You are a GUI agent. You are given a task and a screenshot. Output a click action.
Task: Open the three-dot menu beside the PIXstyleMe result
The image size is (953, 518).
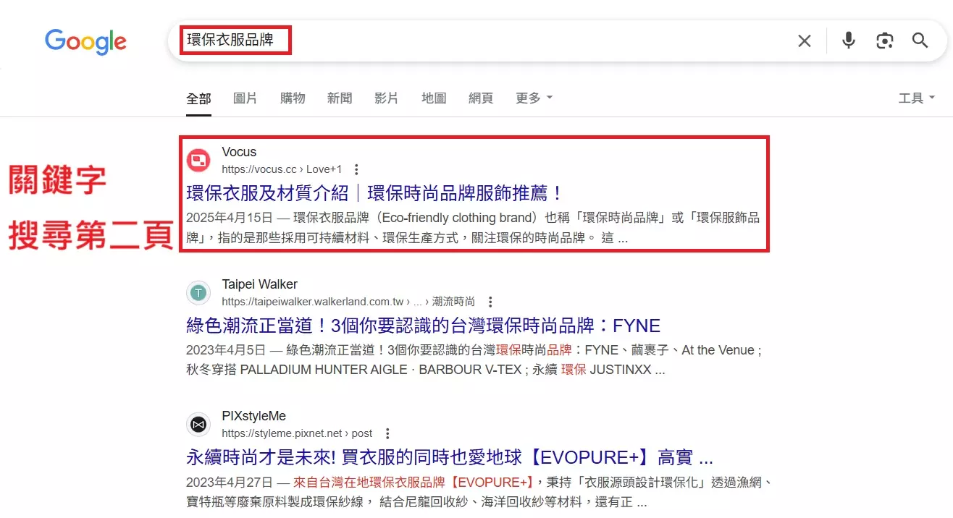coord(387,433)
